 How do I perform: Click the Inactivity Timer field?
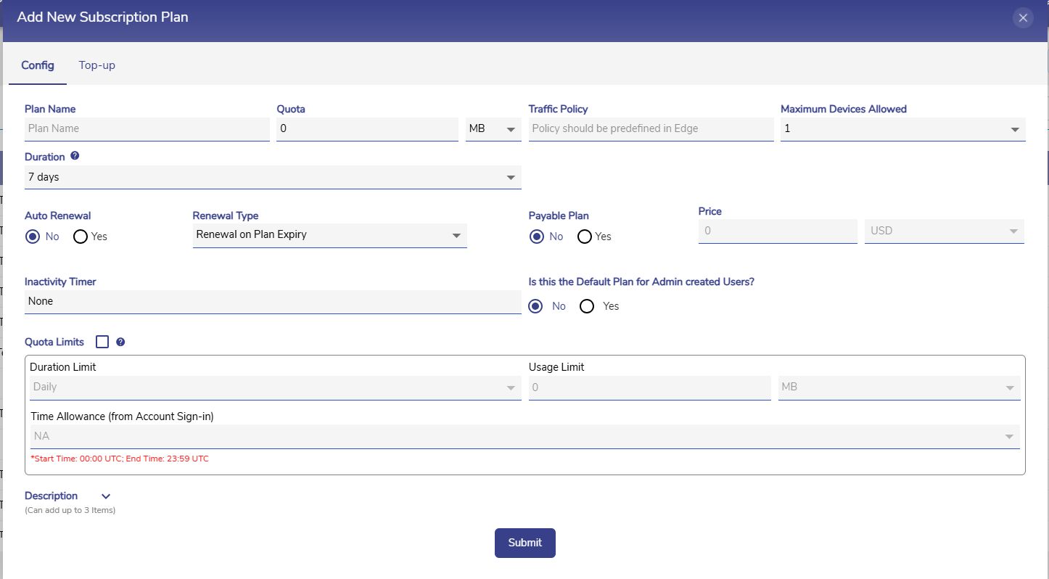coord(273,301)
